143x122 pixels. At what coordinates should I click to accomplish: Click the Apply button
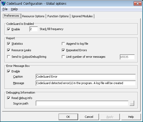pos(110,117)
